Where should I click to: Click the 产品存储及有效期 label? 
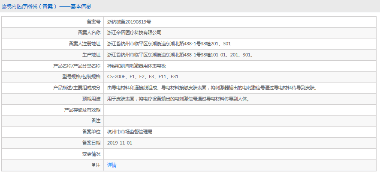(x=82, y=110)
